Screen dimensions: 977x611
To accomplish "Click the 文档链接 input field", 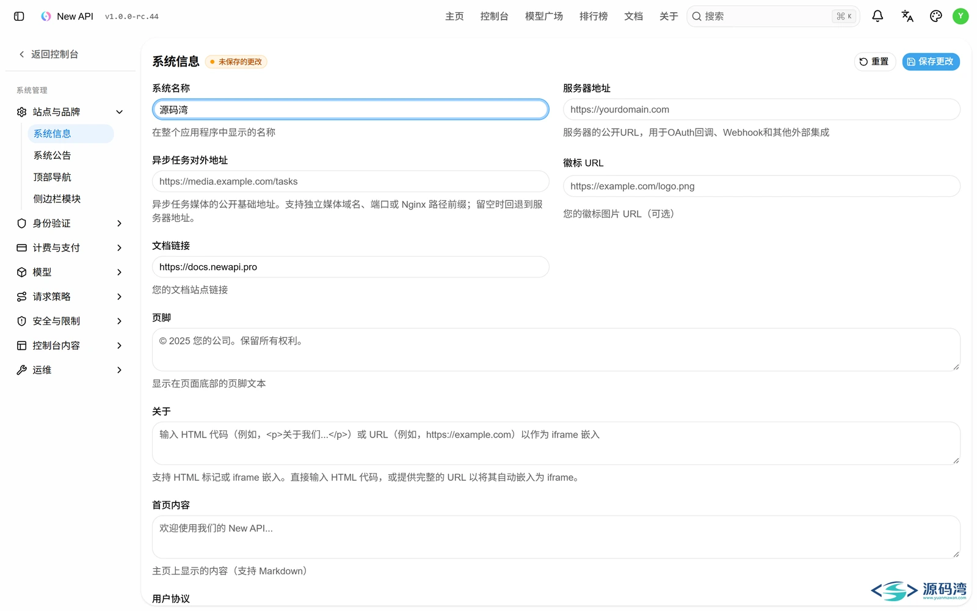I will pos(350,267).
